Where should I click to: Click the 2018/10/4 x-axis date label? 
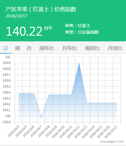(x=14, y=132)
